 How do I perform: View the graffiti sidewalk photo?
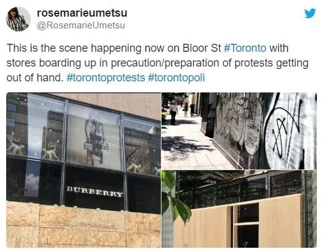[239, 131]
